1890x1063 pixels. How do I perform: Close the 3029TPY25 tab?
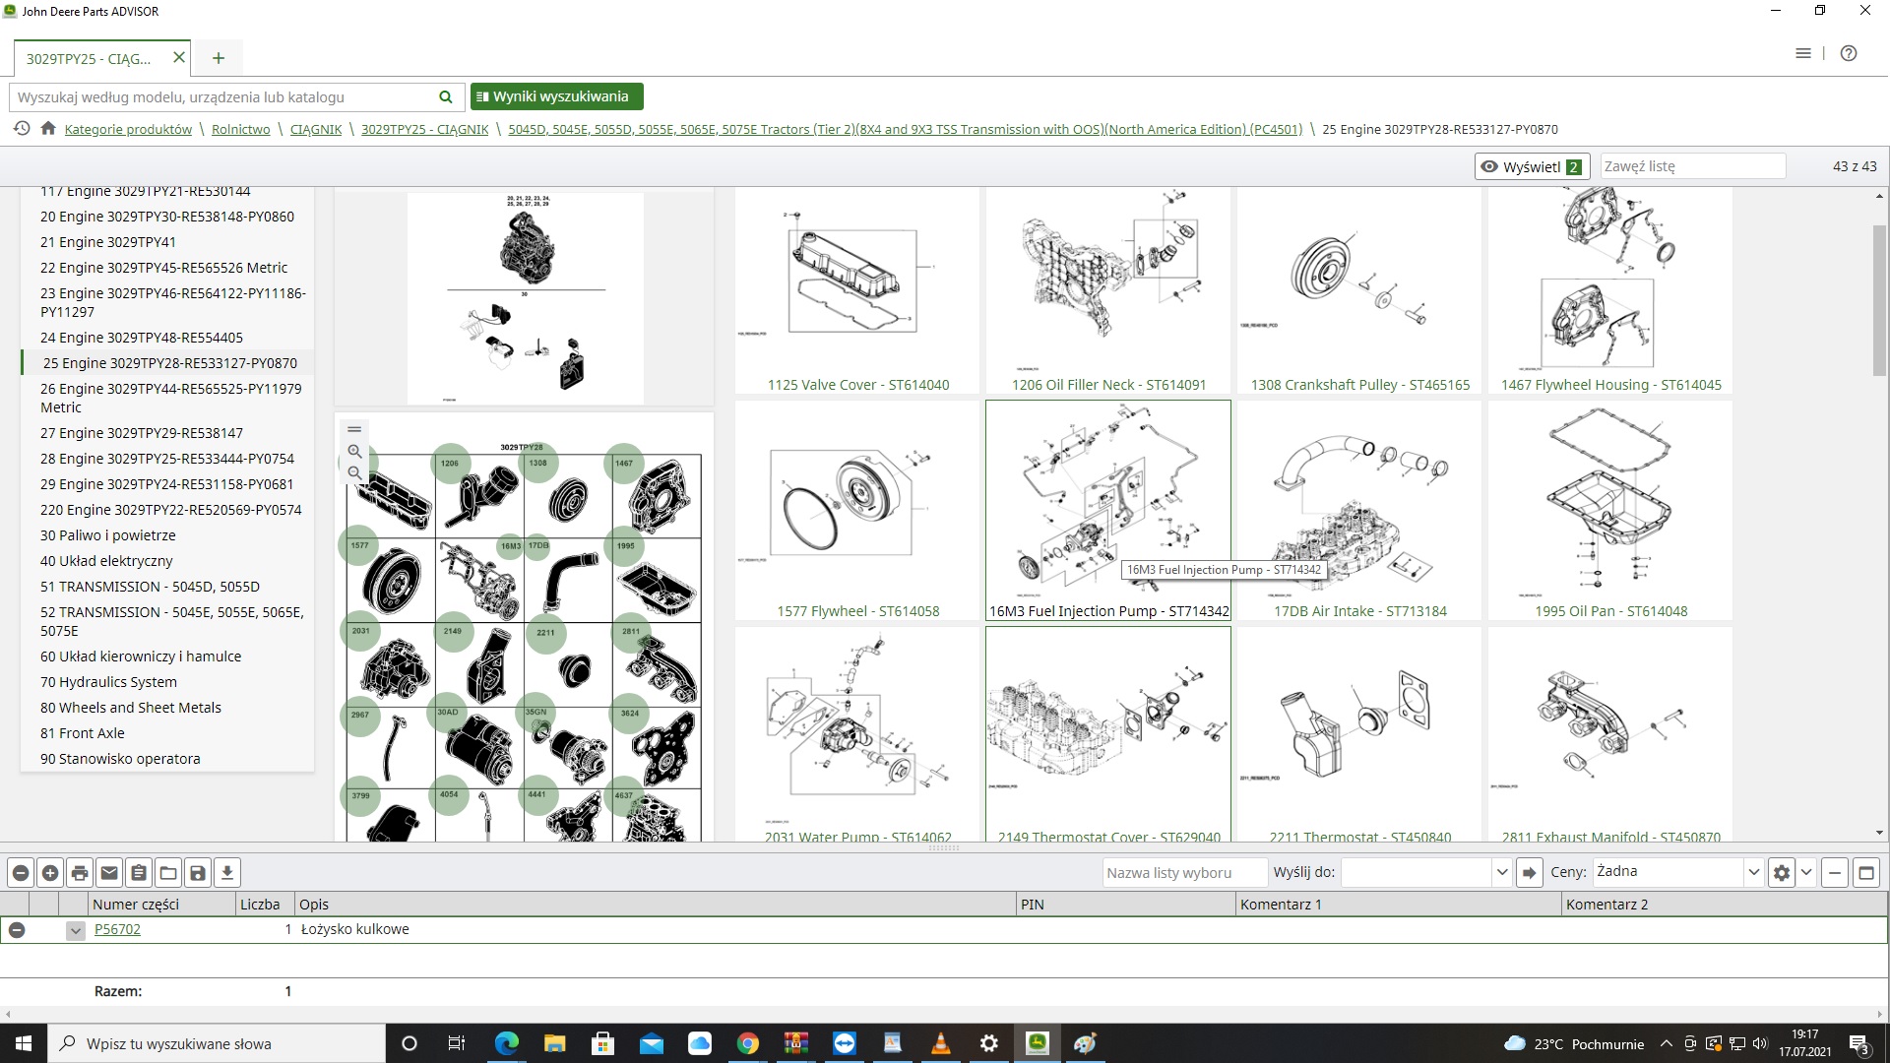(179, 57)
